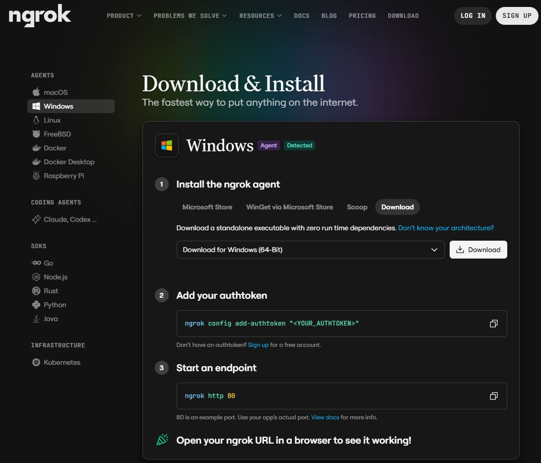Image resolution: width=541 pixels, height=463 pixels.
Task: Click the Go logo icon
Action: tap(36, 263)
